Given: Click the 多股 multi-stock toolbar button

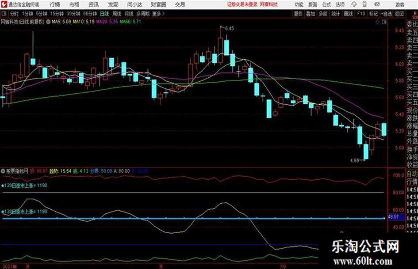Looking at the screenshot, I should [x=323, y=14].
